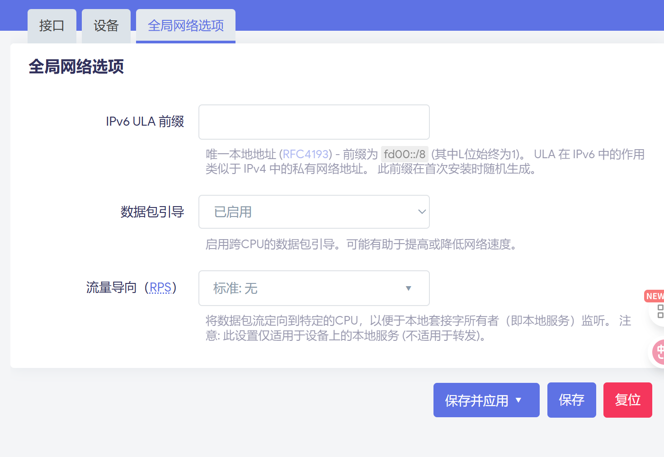Viewport: 664px width, 457px height.
Task: Click the triangle arrow in 标准: 无 field
Action: coord(408,288)
